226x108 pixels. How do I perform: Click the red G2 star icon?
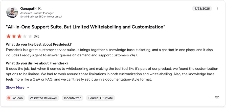(x=9, y=98)
